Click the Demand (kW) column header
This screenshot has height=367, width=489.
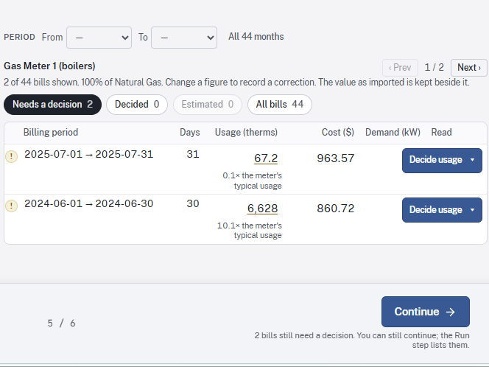[393, 133]
